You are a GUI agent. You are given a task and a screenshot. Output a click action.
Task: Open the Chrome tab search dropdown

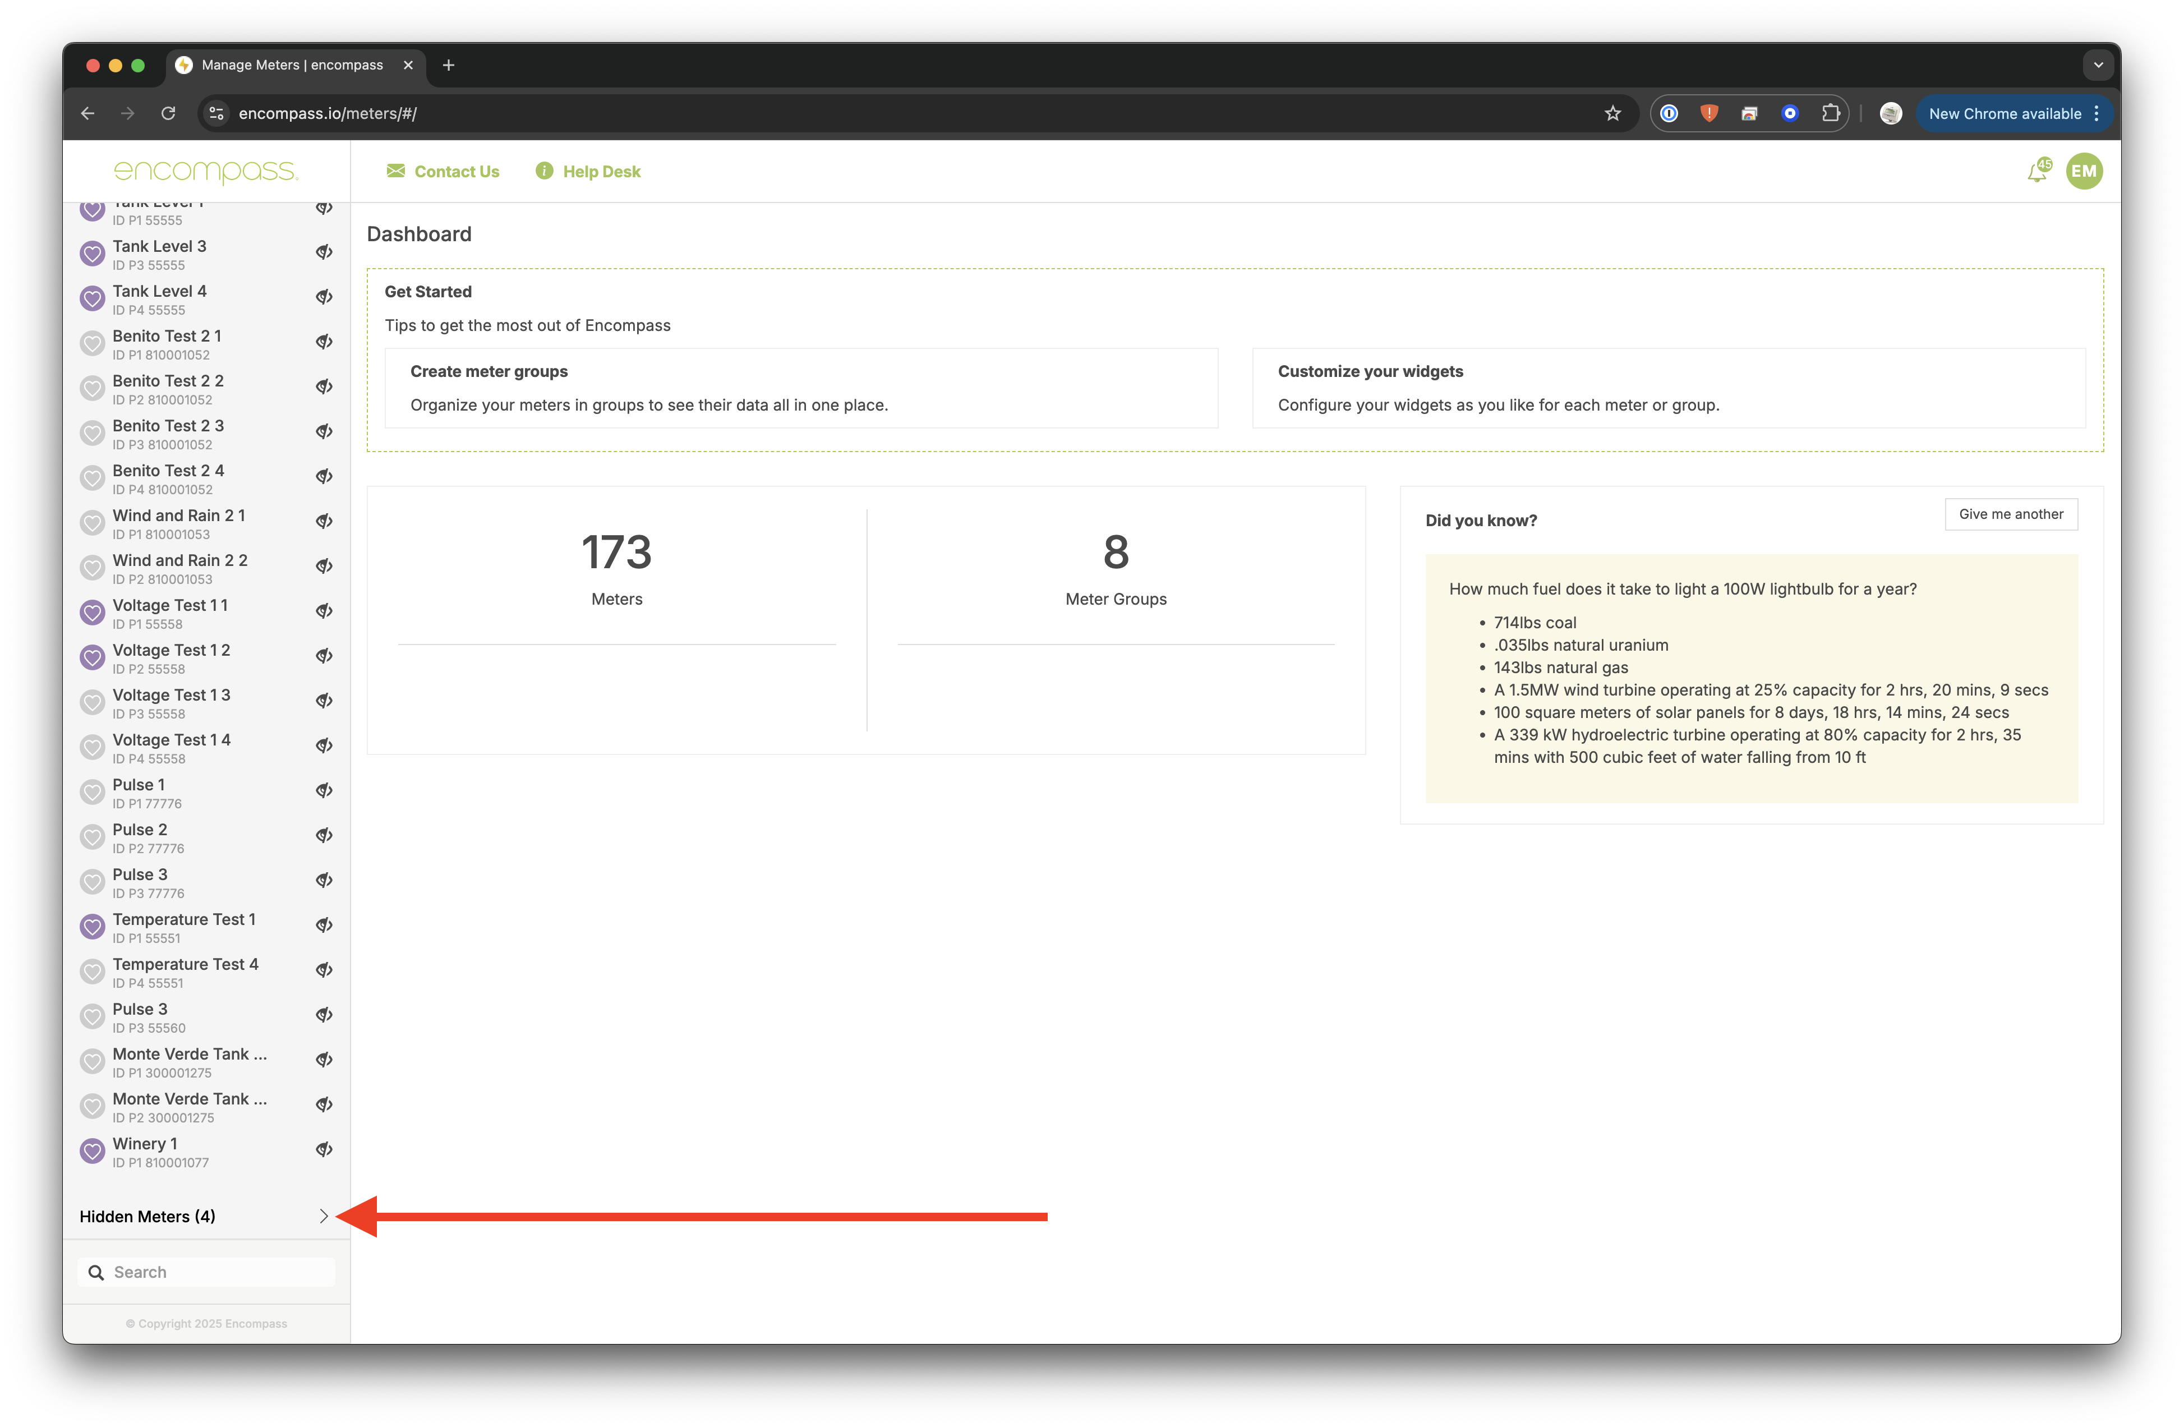[2098, 65]
